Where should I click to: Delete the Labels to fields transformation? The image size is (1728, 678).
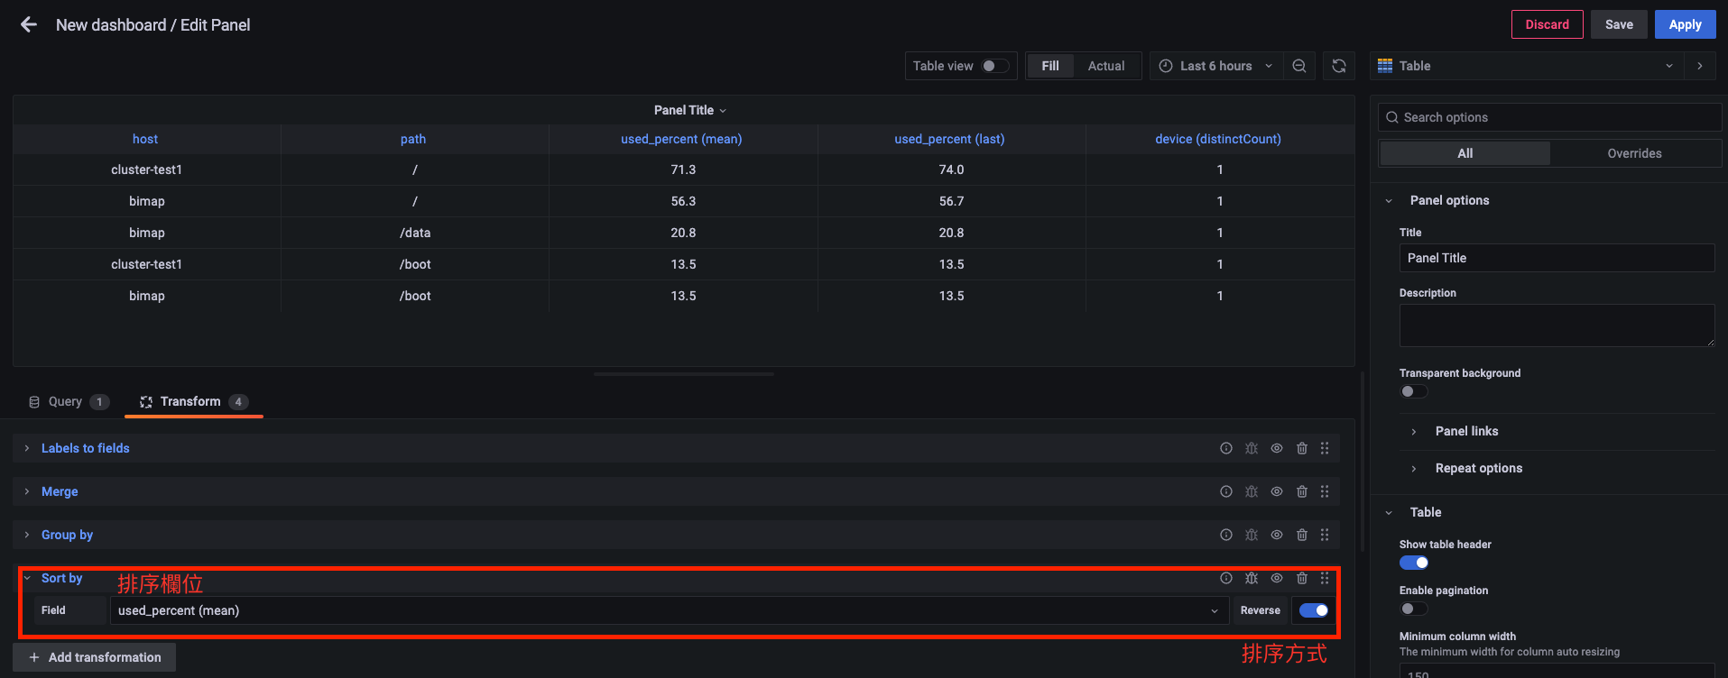[x=1302, y=448]
